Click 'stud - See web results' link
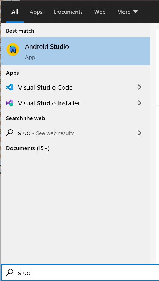 point(46,133)
